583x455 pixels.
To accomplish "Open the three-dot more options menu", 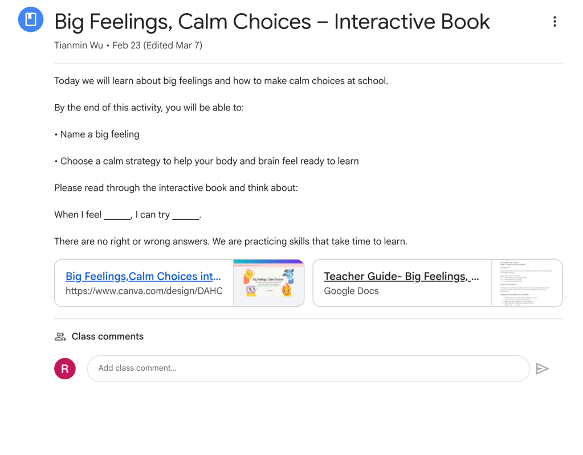I will pyautogui.click(x=555, y=22).
